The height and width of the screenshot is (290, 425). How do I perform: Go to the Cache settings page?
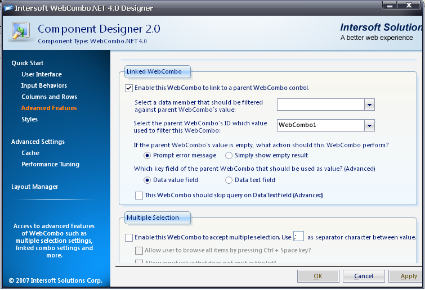[x=30, y=153]
